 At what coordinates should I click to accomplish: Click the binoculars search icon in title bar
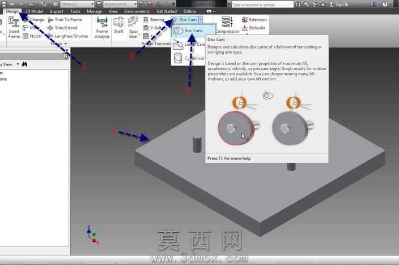coord(298,5)
